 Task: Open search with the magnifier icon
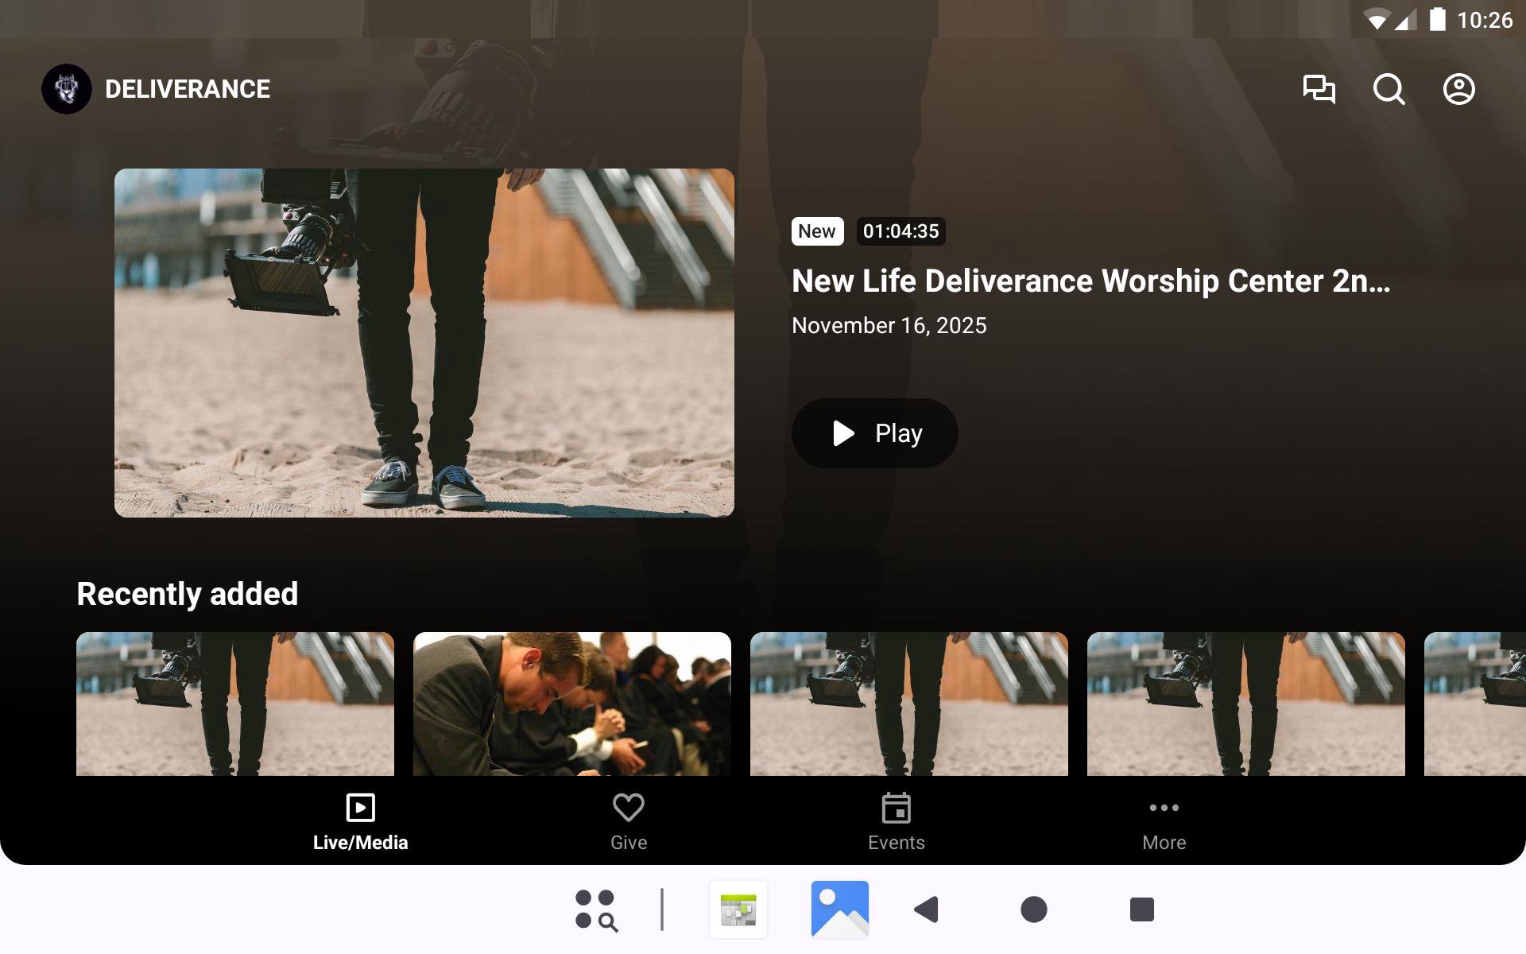point(1389,89)
